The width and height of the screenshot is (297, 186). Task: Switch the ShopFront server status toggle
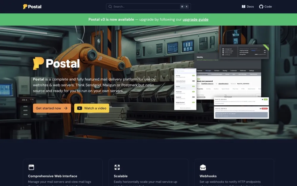click(x=193, y=97)
